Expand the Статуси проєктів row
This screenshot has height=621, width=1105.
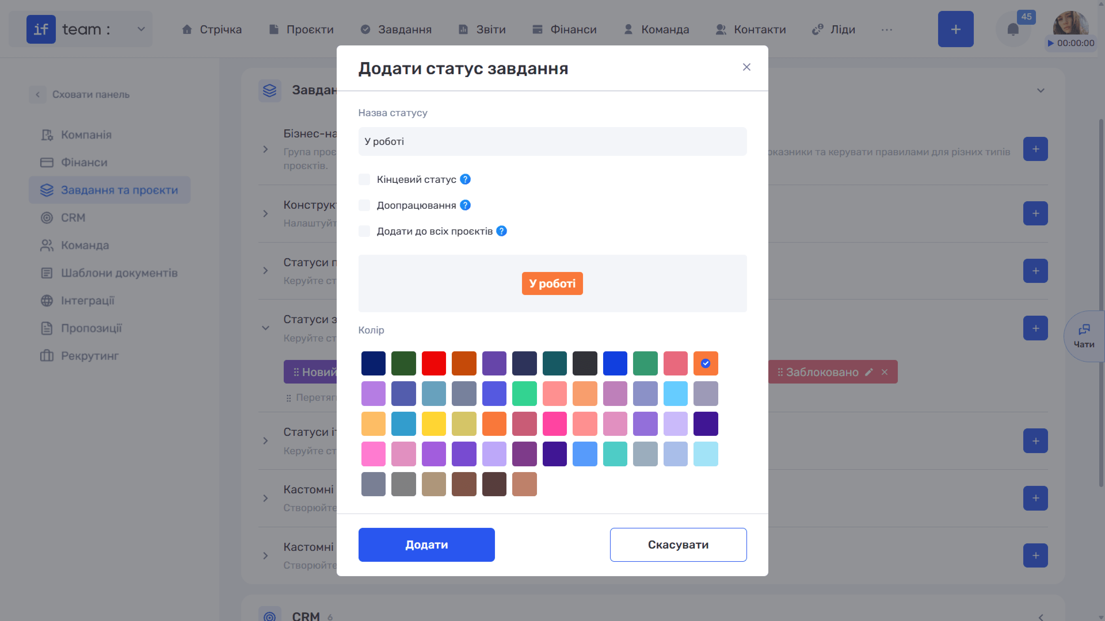(266, 271)
